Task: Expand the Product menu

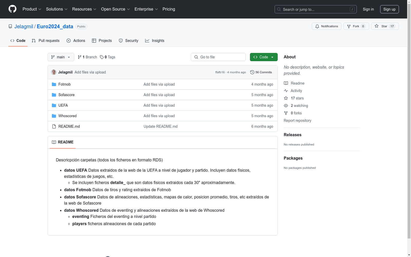Action: tap(32, 9)
